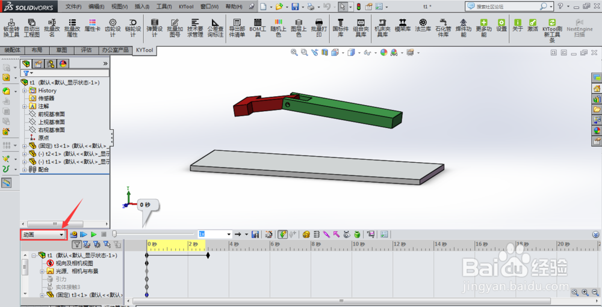Select 视向及相机视图 in motion tree
This screenshot has height=307, width=602.
pyautogui.click(x=74, y=263)
